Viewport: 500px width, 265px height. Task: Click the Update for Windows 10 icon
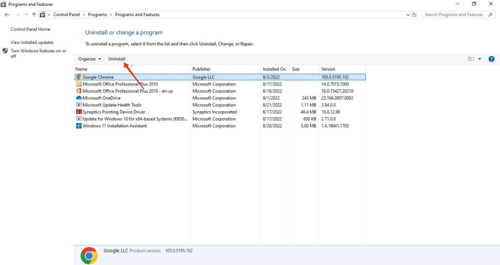pos(79,119)
